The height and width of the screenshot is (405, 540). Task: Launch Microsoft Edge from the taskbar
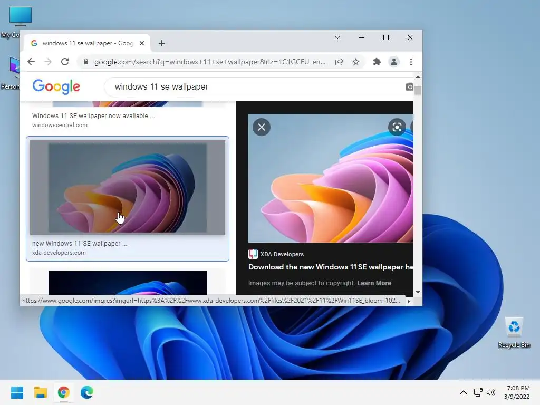87,392
